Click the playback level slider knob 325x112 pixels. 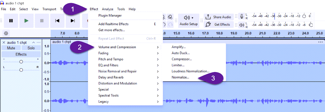coord(311,25)
